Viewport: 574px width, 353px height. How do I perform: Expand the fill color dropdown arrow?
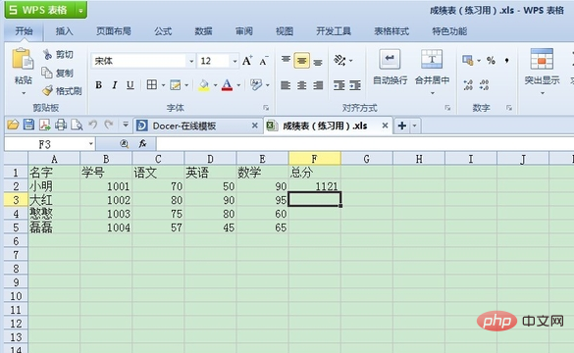pos(215,85)
